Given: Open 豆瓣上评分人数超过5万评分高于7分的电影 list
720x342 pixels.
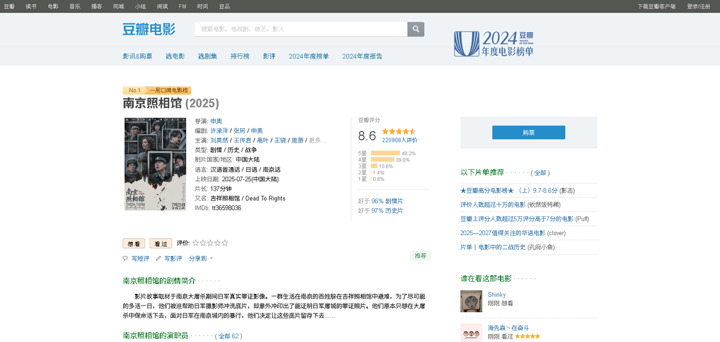Looking at the screenshot, I should click(x=517, y=219).
